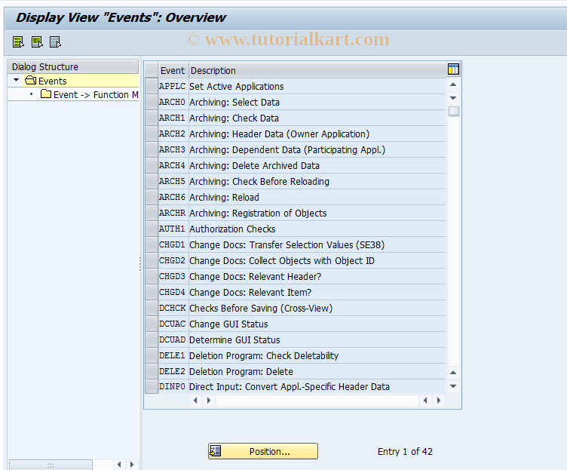Viewport: 567px width, 470px height.
Task: Click the CHGD2 event code cell
Action: coord(173,260)
